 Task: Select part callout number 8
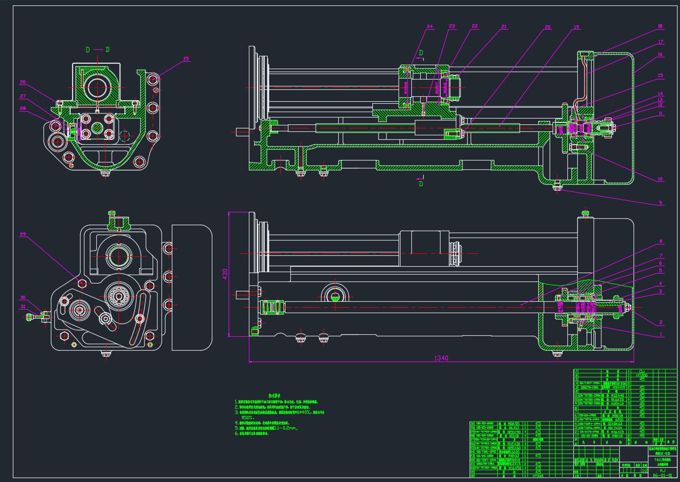point(660,241)
